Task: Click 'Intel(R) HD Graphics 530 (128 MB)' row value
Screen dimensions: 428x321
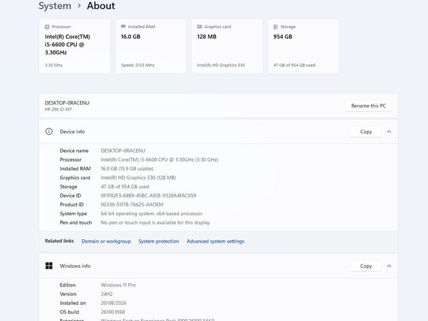Action: [x=138, y=178]
